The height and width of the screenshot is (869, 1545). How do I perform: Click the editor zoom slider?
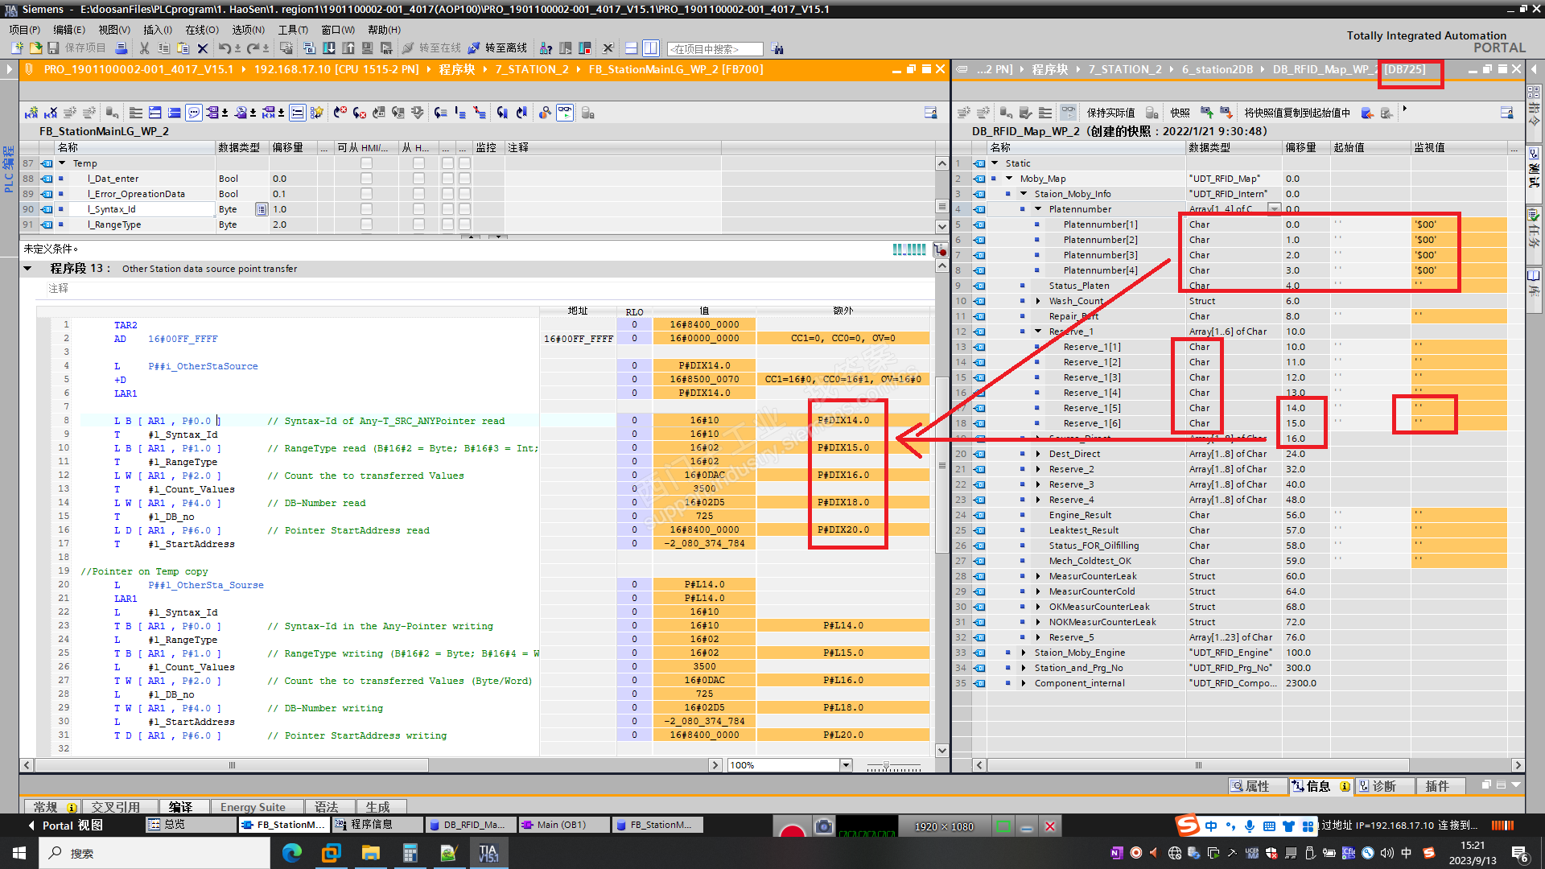887,765
